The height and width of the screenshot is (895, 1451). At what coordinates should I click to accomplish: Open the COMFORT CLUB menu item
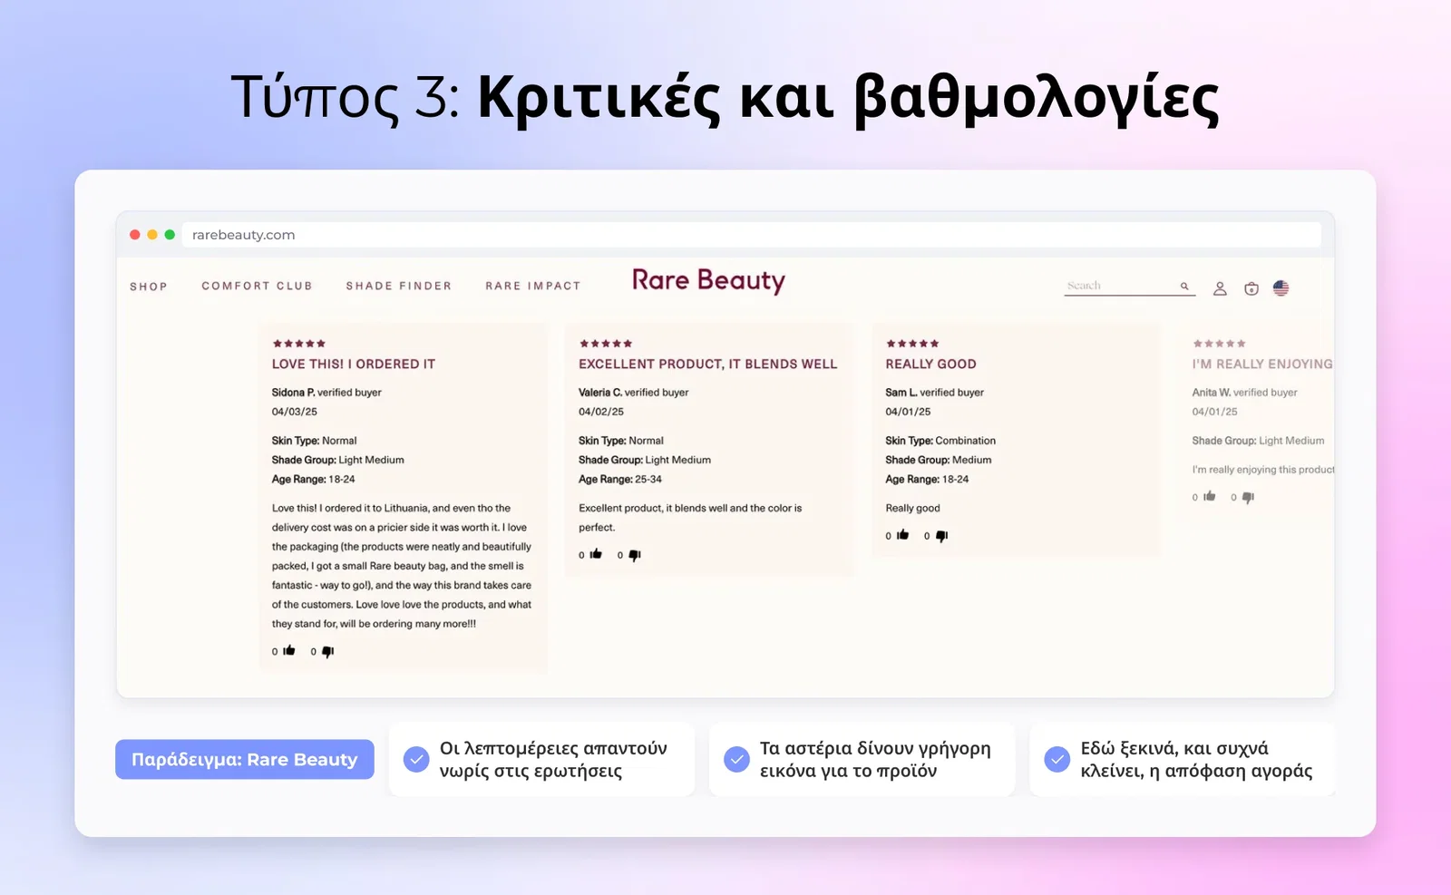(x=257, y=286)
